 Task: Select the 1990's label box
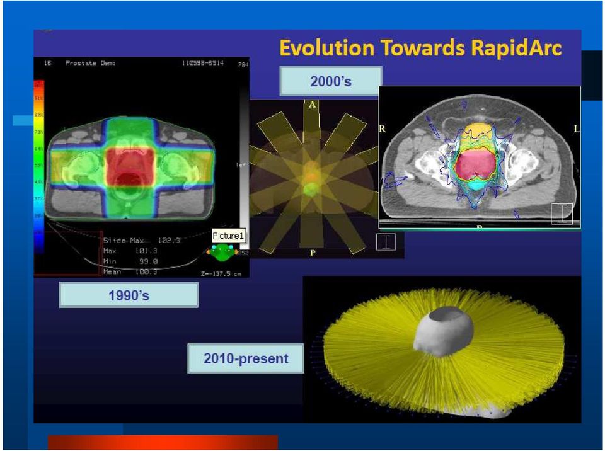[129, 295]
